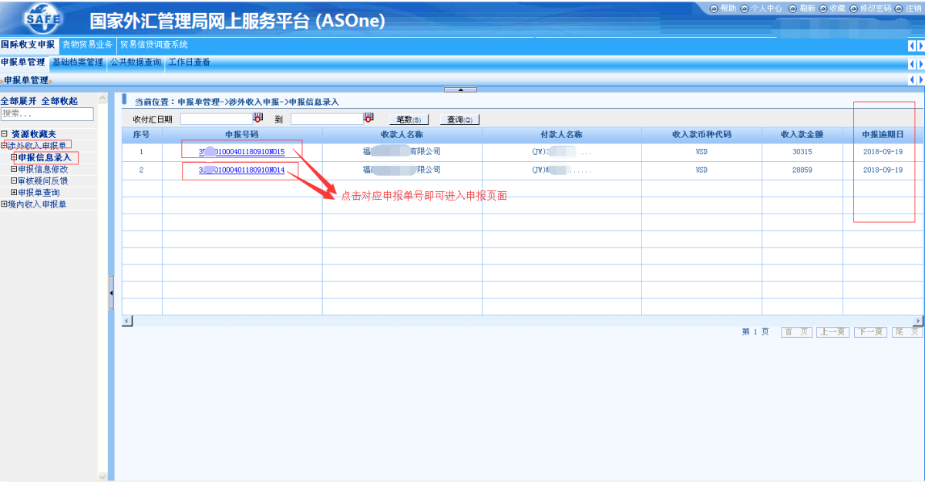Viewport: 925px width, 482px height.
Task: Expand the 境内收入申报单 tree node
Action: pyautogui.click(x=4, y=204)
